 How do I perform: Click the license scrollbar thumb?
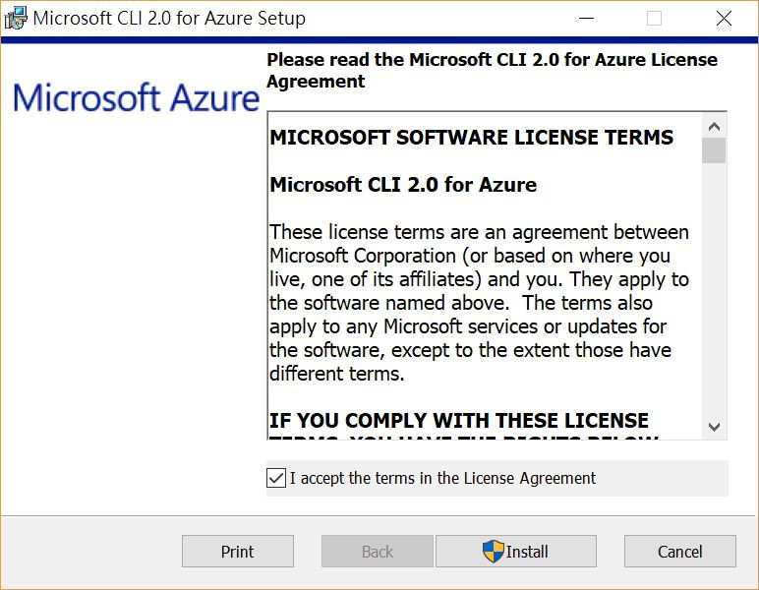pos(714,150)
